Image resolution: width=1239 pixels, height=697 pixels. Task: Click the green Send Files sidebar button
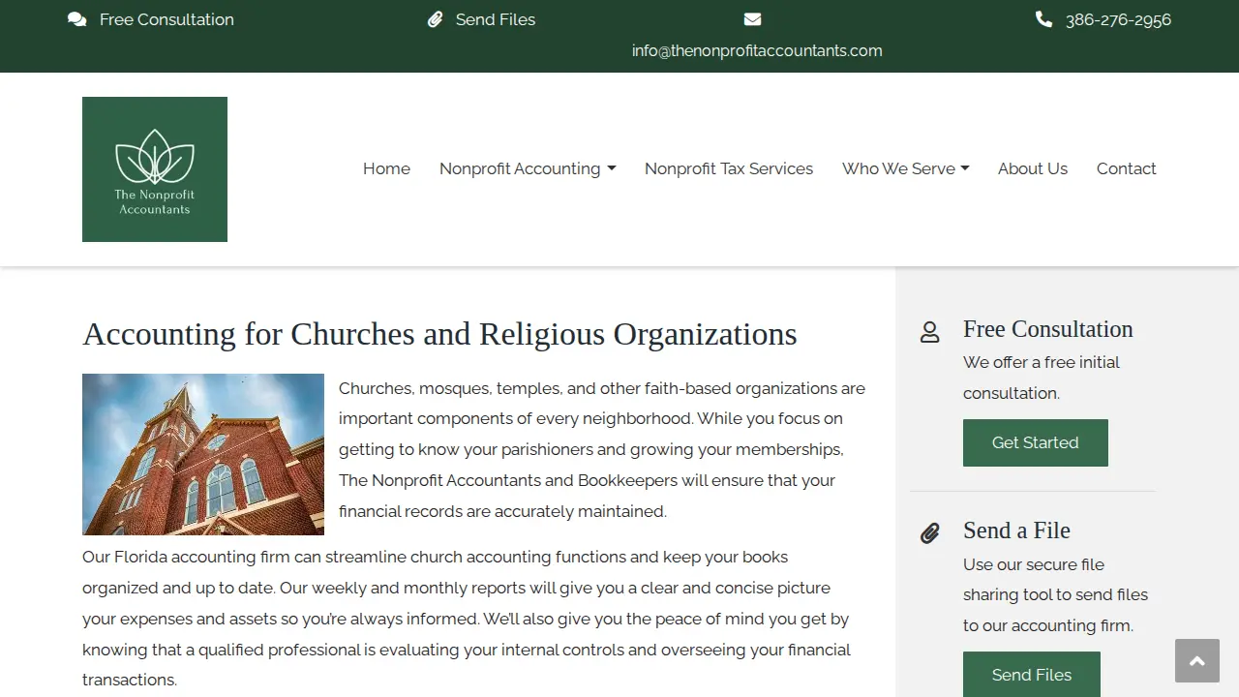[x=1032, y=674]
